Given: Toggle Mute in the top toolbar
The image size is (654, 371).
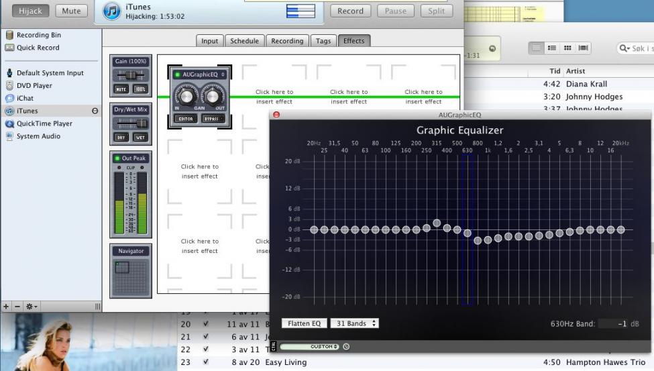Looking at the screenshot, I should pos(71,11).
